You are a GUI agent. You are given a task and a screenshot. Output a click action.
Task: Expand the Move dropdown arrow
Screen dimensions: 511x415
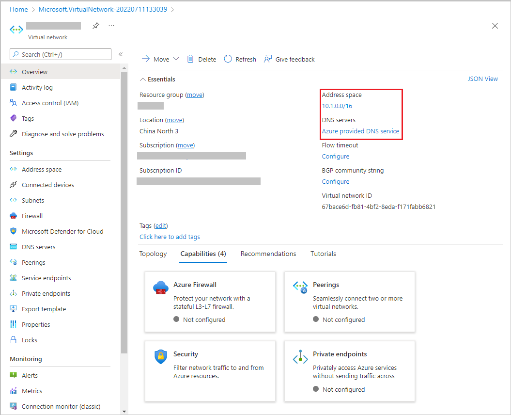click(x=176, y=59)
